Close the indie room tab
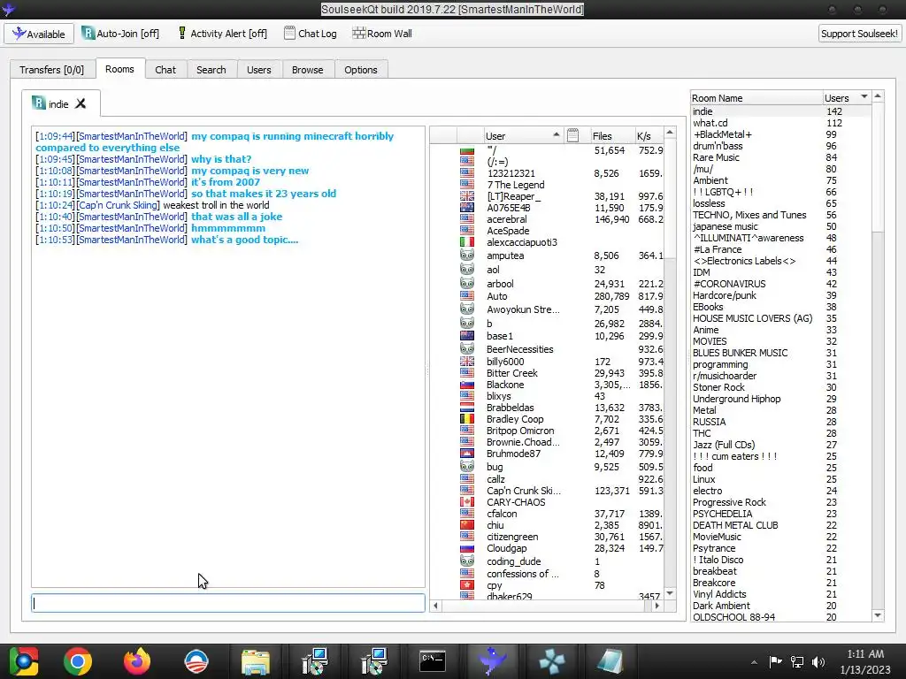Image resolution: width=906 pixels, height=679 pixels. coord(81,103)
